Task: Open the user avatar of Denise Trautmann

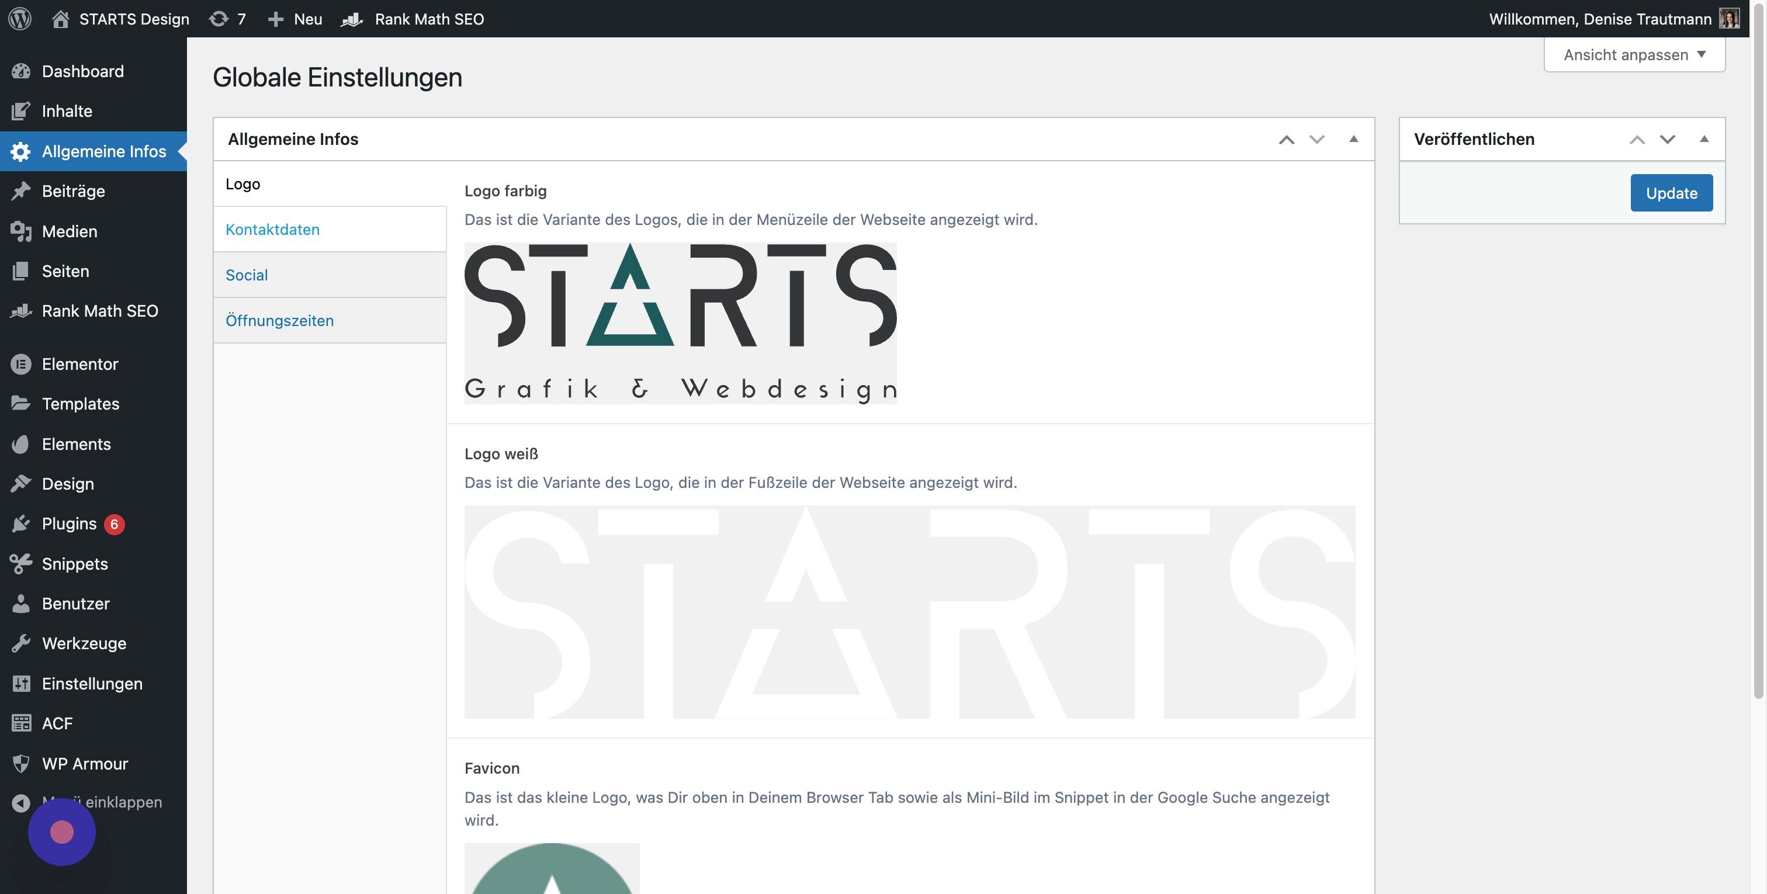Action: pyautogui.click(x=1729, y=19)
